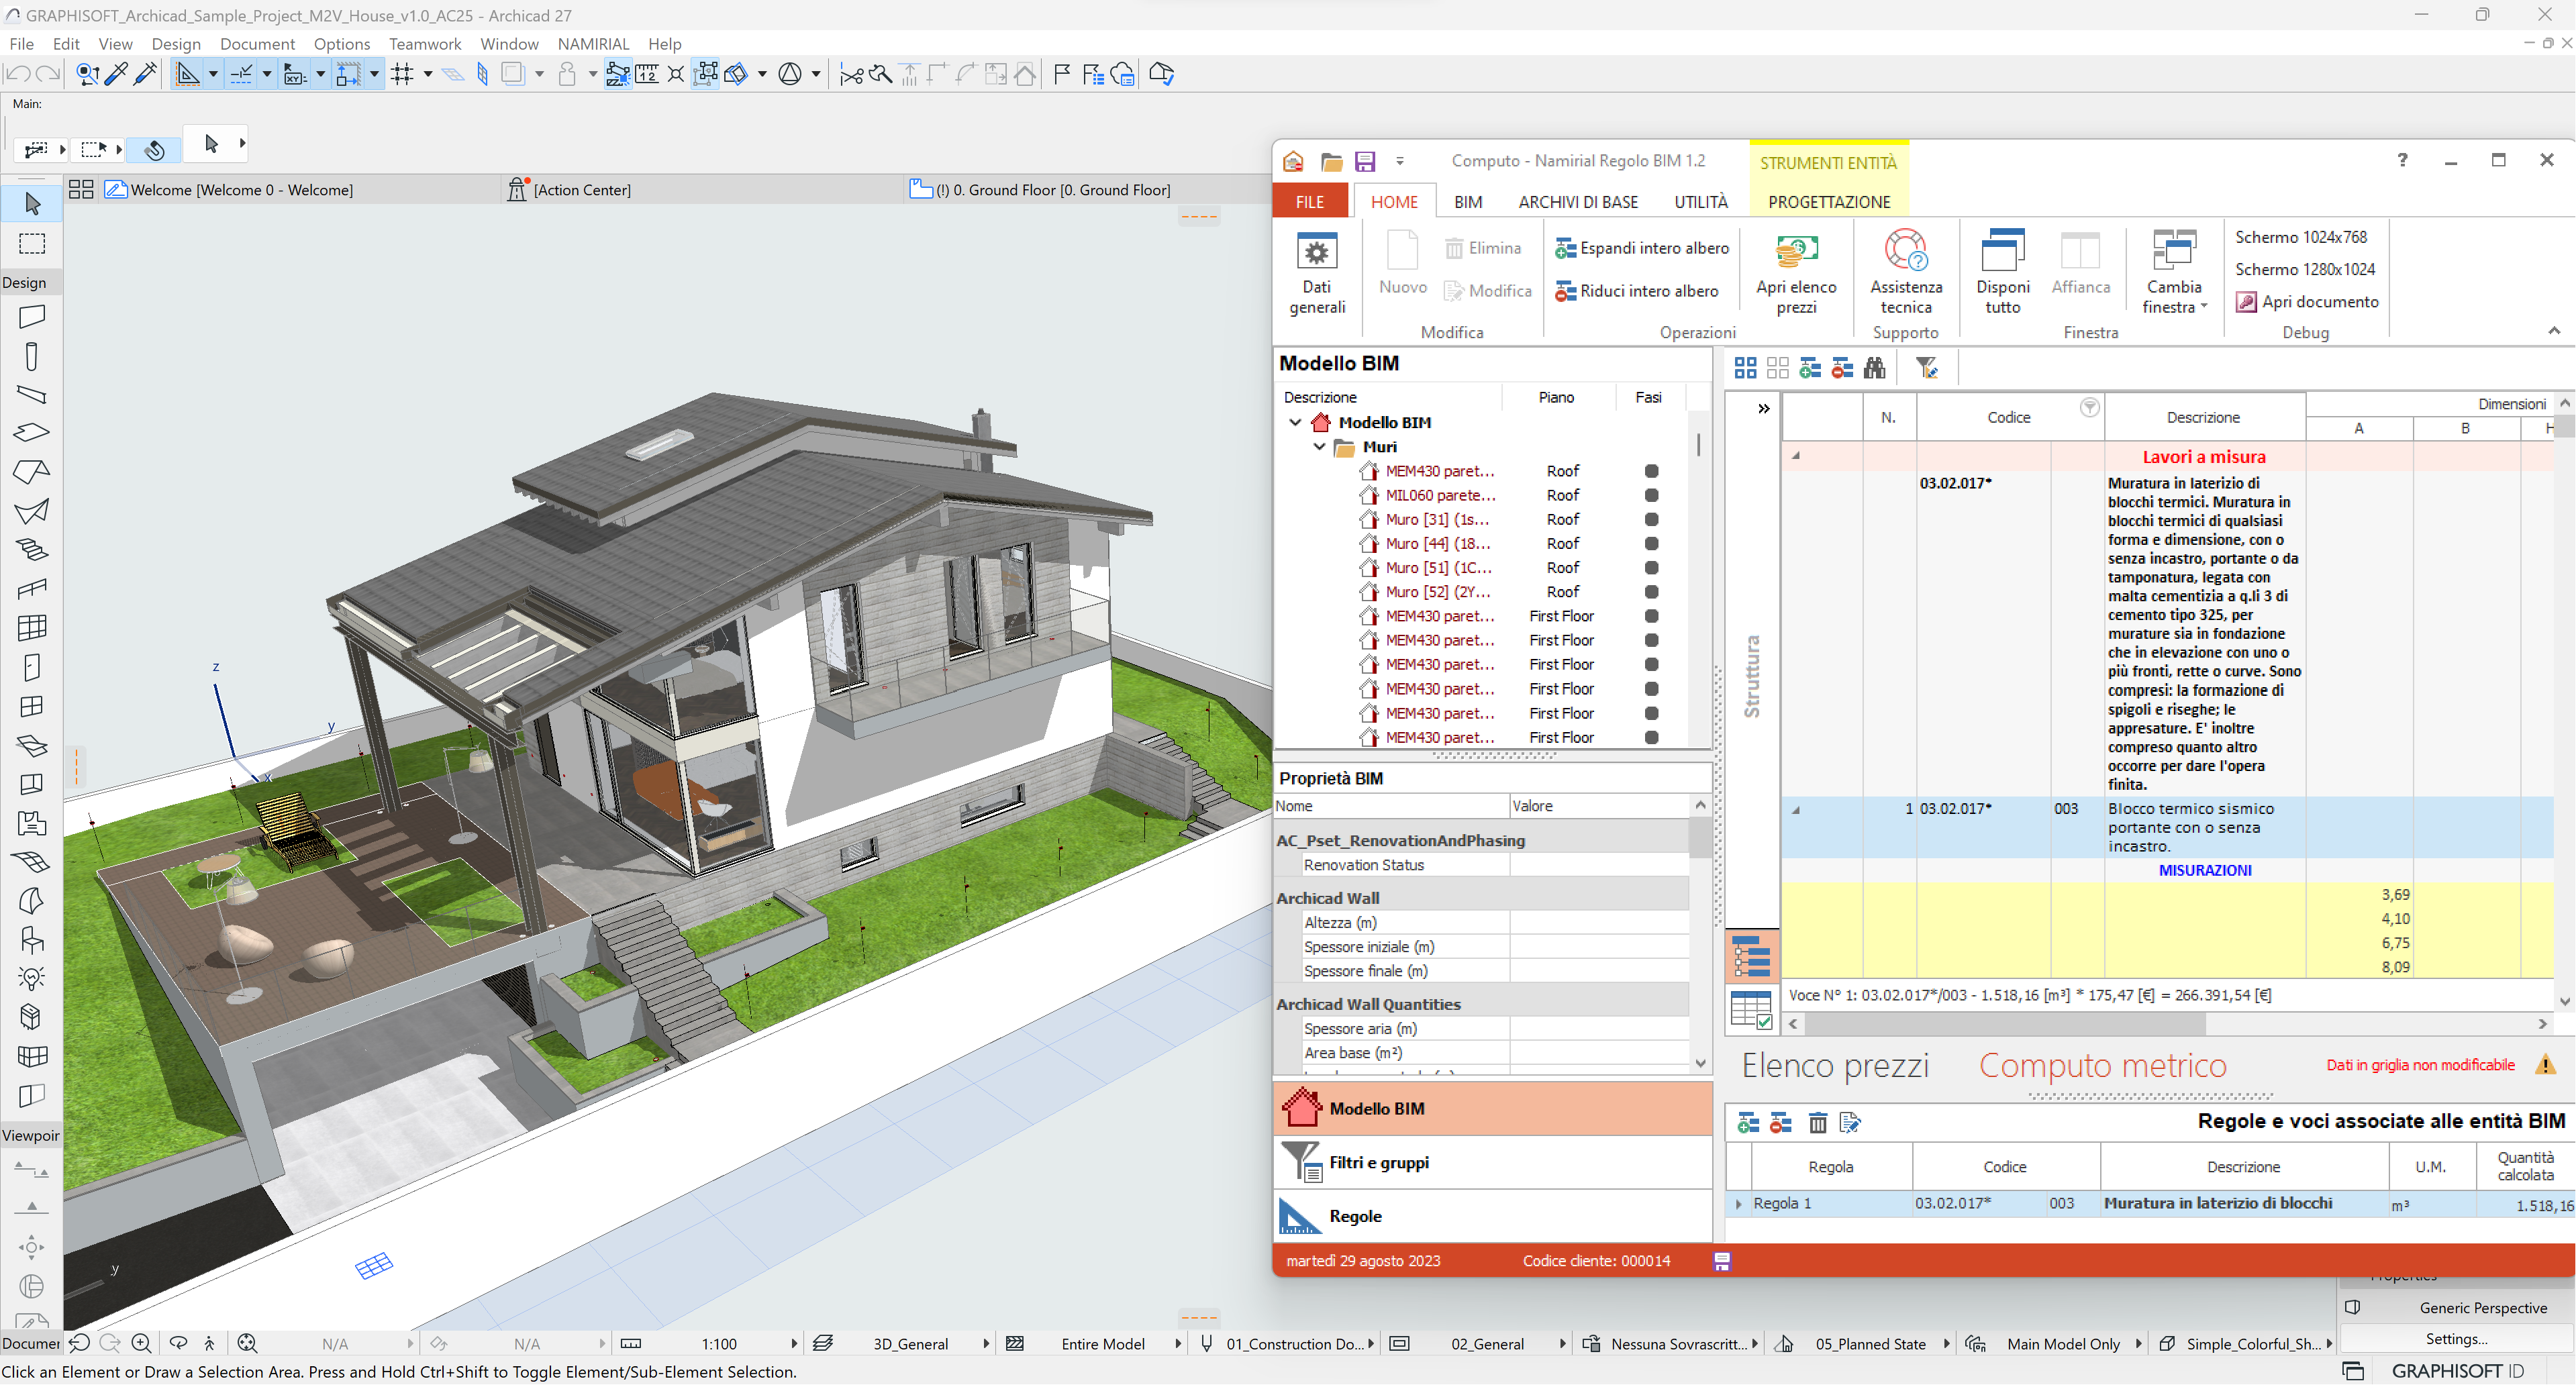Switch to Elenco prezzi view

[1834, 1066]
